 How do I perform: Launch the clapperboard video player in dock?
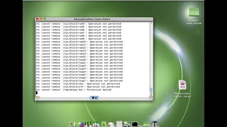(88, 124)
